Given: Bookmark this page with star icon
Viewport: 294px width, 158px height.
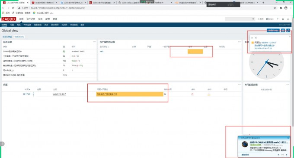Looking at the screenshot, I should pos(275,8).
